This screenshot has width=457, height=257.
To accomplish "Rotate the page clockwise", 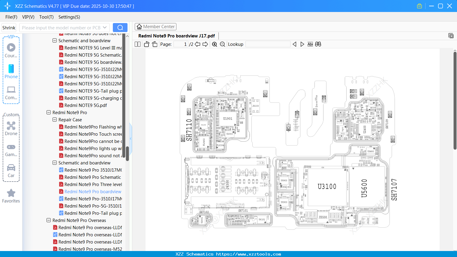I will (155, 44).
